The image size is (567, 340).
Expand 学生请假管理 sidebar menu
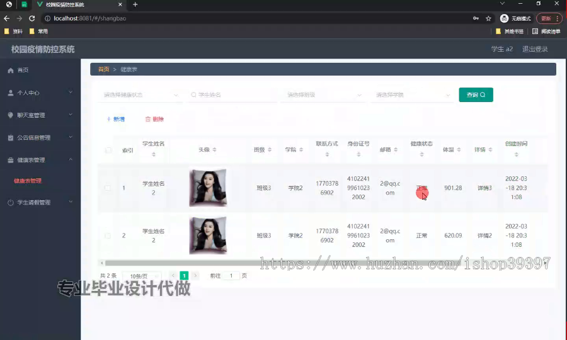tap(40, 202)
